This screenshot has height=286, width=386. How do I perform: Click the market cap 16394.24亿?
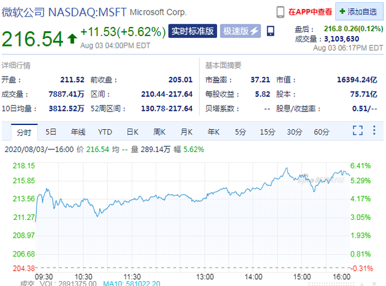pos(357,80)
